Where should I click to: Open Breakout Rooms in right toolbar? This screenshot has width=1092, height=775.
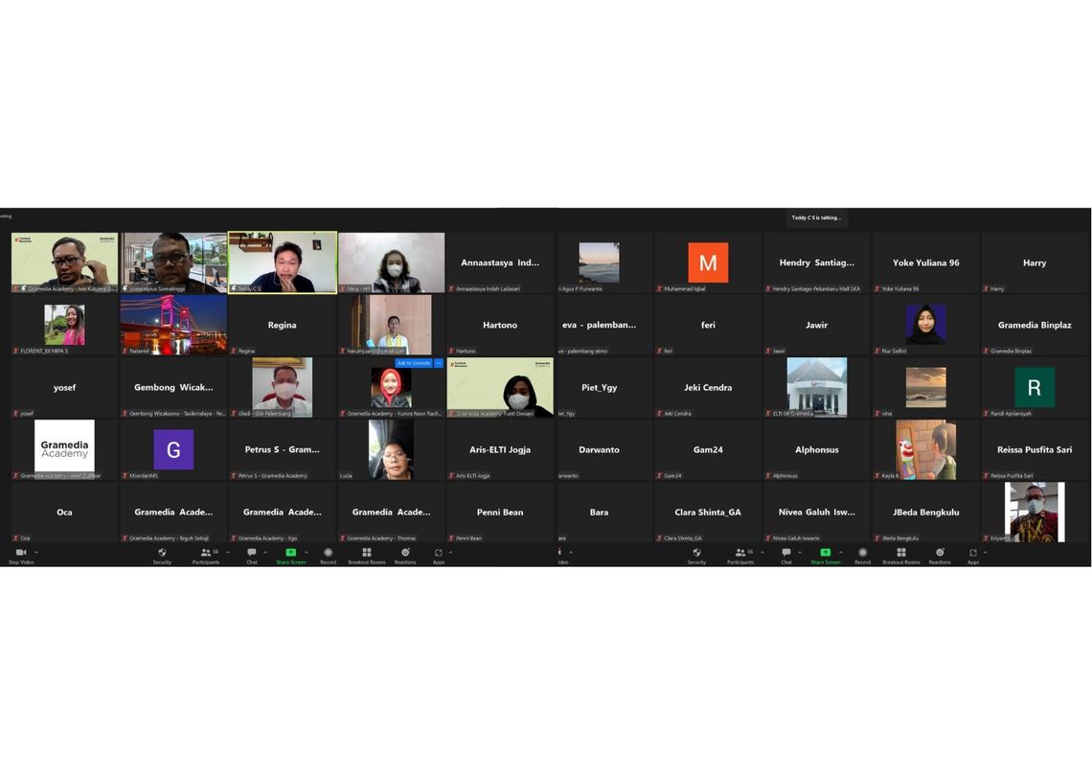(900, 554)
